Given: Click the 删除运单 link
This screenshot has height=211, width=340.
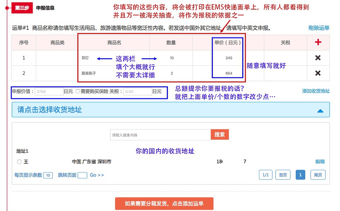Looking at the screenshot, I should click(x=318, y=27).
